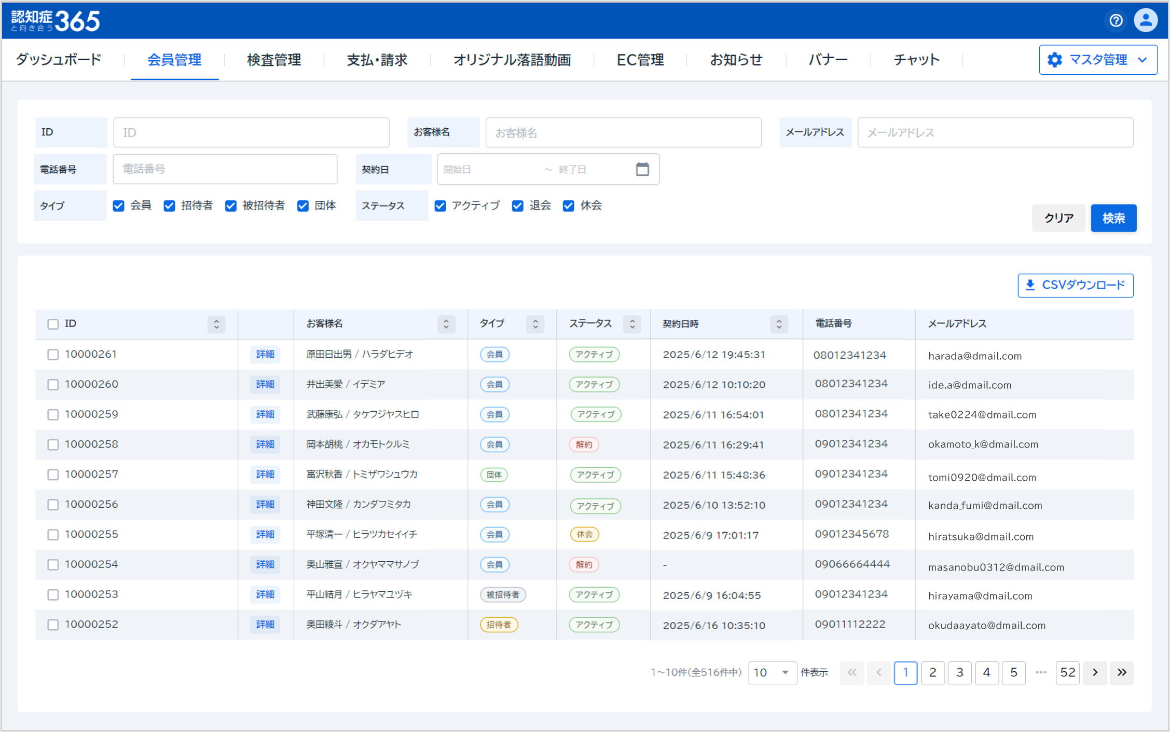The image size is (1170, 732).
Task: Sort by customer name column
Action: [446, 324]
